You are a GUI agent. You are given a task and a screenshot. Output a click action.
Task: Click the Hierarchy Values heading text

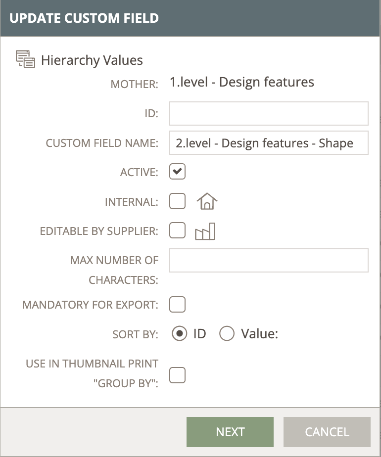point(93,60)
